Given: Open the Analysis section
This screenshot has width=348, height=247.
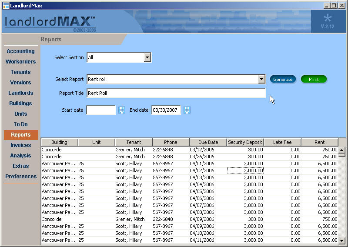Looking at the screenshot, I should tap(20, 156).
